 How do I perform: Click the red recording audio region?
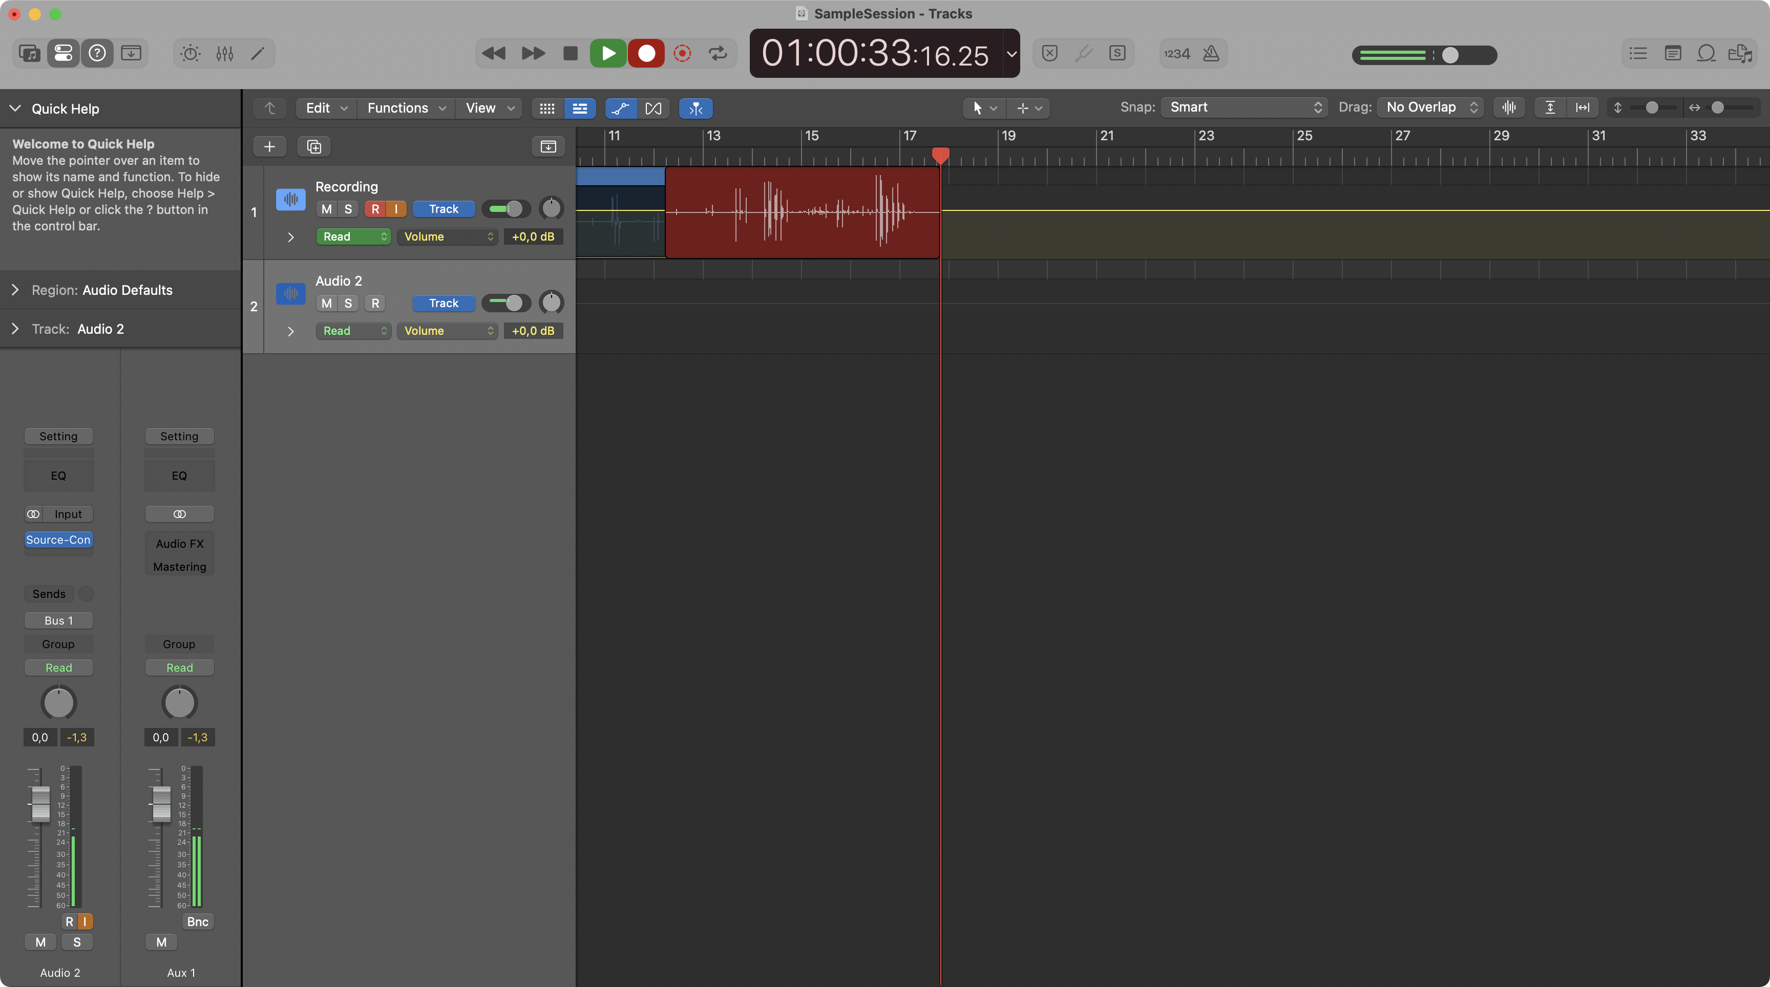pyautogui.click(x=802, y=213)
